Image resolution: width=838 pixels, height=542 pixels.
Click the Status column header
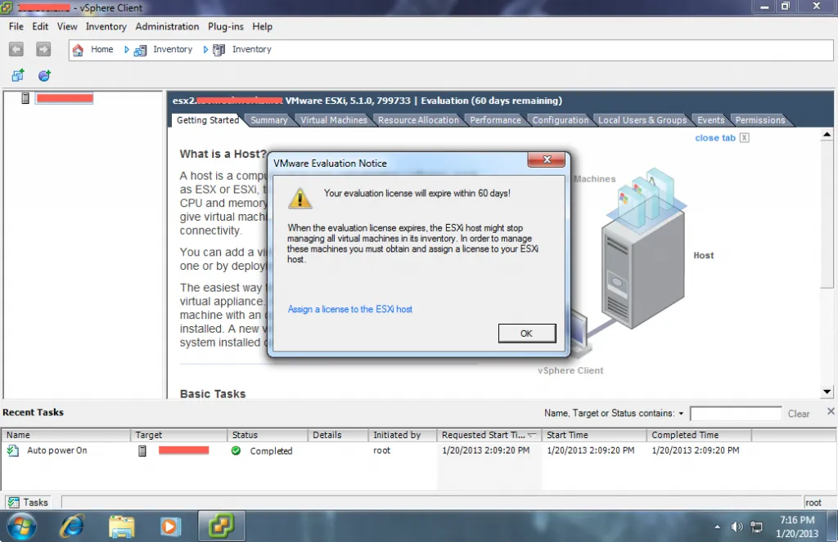pos(268,435)
